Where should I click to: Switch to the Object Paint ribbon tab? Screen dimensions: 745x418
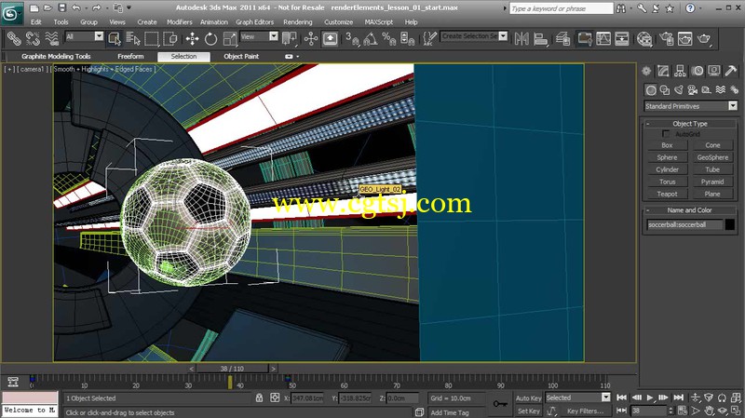[x=241, y=56]
